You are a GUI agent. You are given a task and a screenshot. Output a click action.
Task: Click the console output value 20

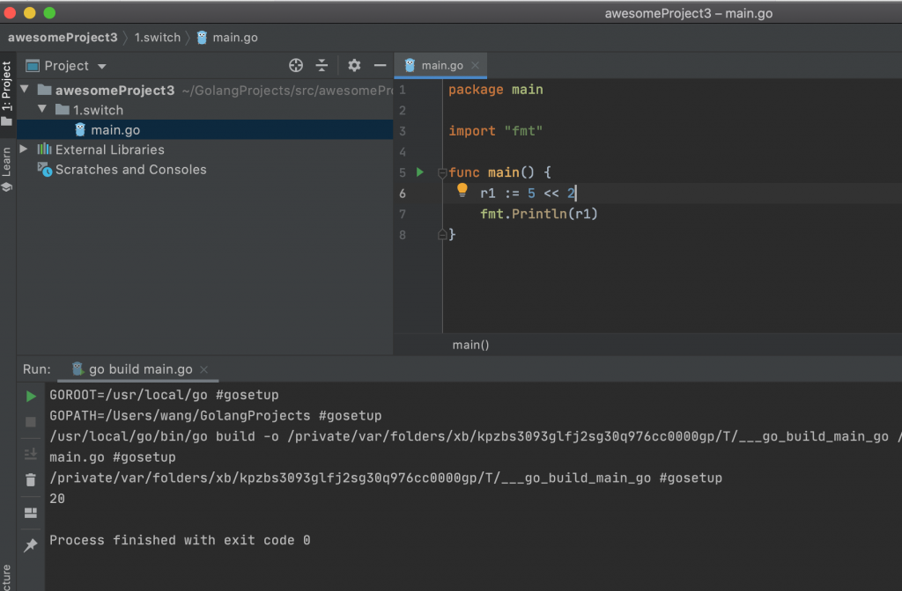coord(57,499)
